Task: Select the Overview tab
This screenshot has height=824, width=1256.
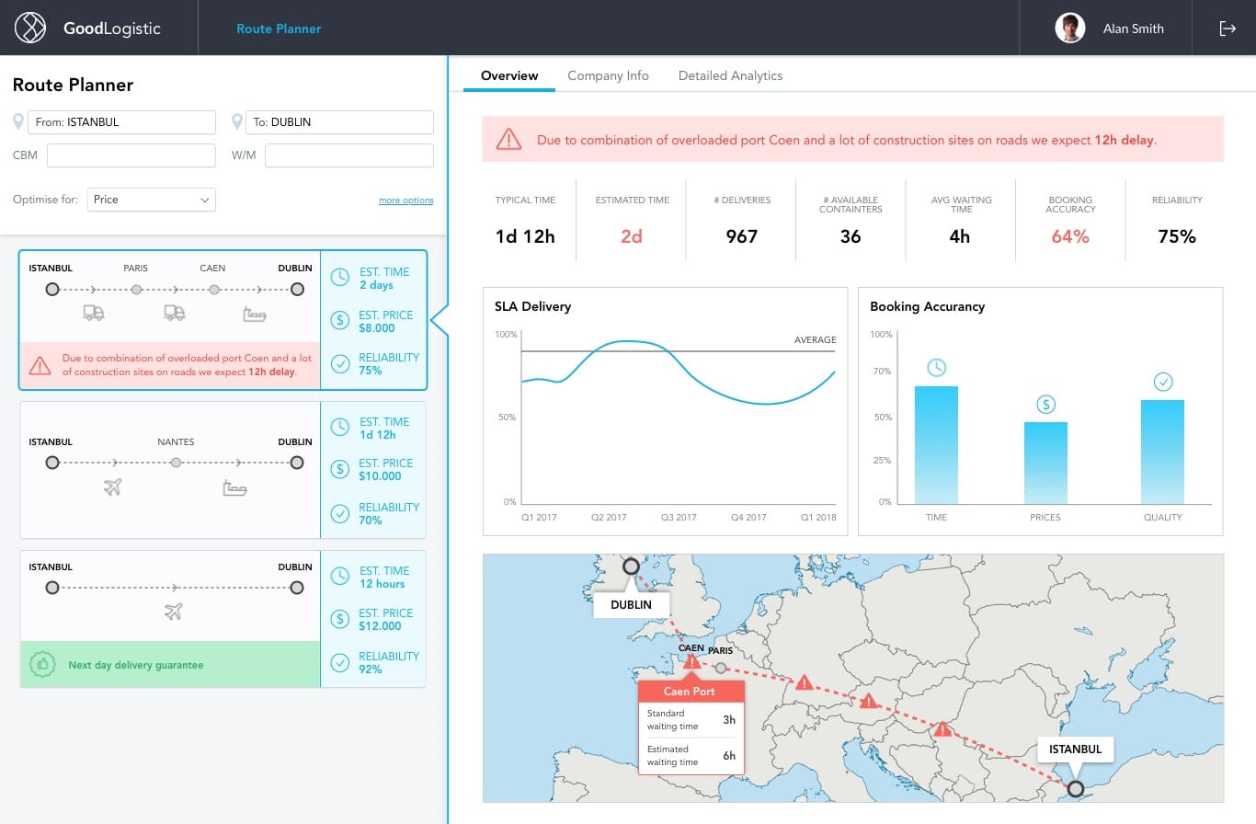Action: (x=509, y=75)
